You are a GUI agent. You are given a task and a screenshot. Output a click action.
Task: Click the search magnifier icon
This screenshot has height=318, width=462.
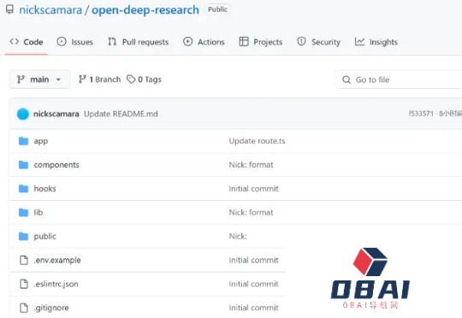pos(346,79)
